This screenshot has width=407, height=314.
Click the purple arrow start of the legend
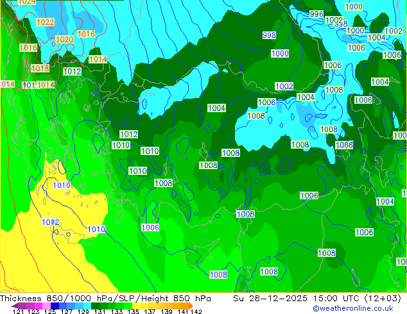(x=14, y=306)
